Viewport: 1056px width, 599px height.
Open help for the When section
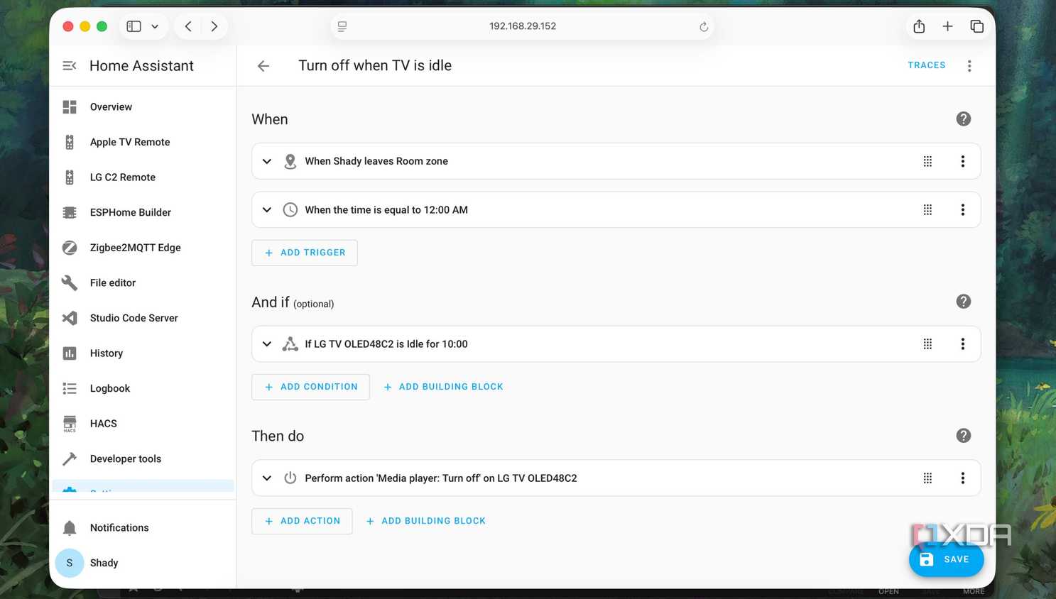click(x=963, y=119)
